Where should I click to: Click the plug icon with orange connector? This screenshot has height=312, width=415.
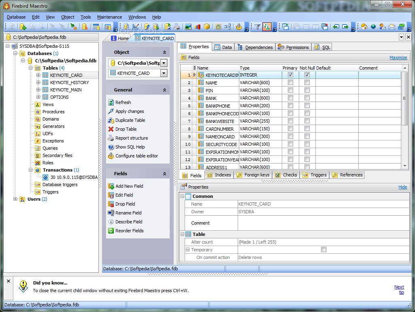click(74, 27)
